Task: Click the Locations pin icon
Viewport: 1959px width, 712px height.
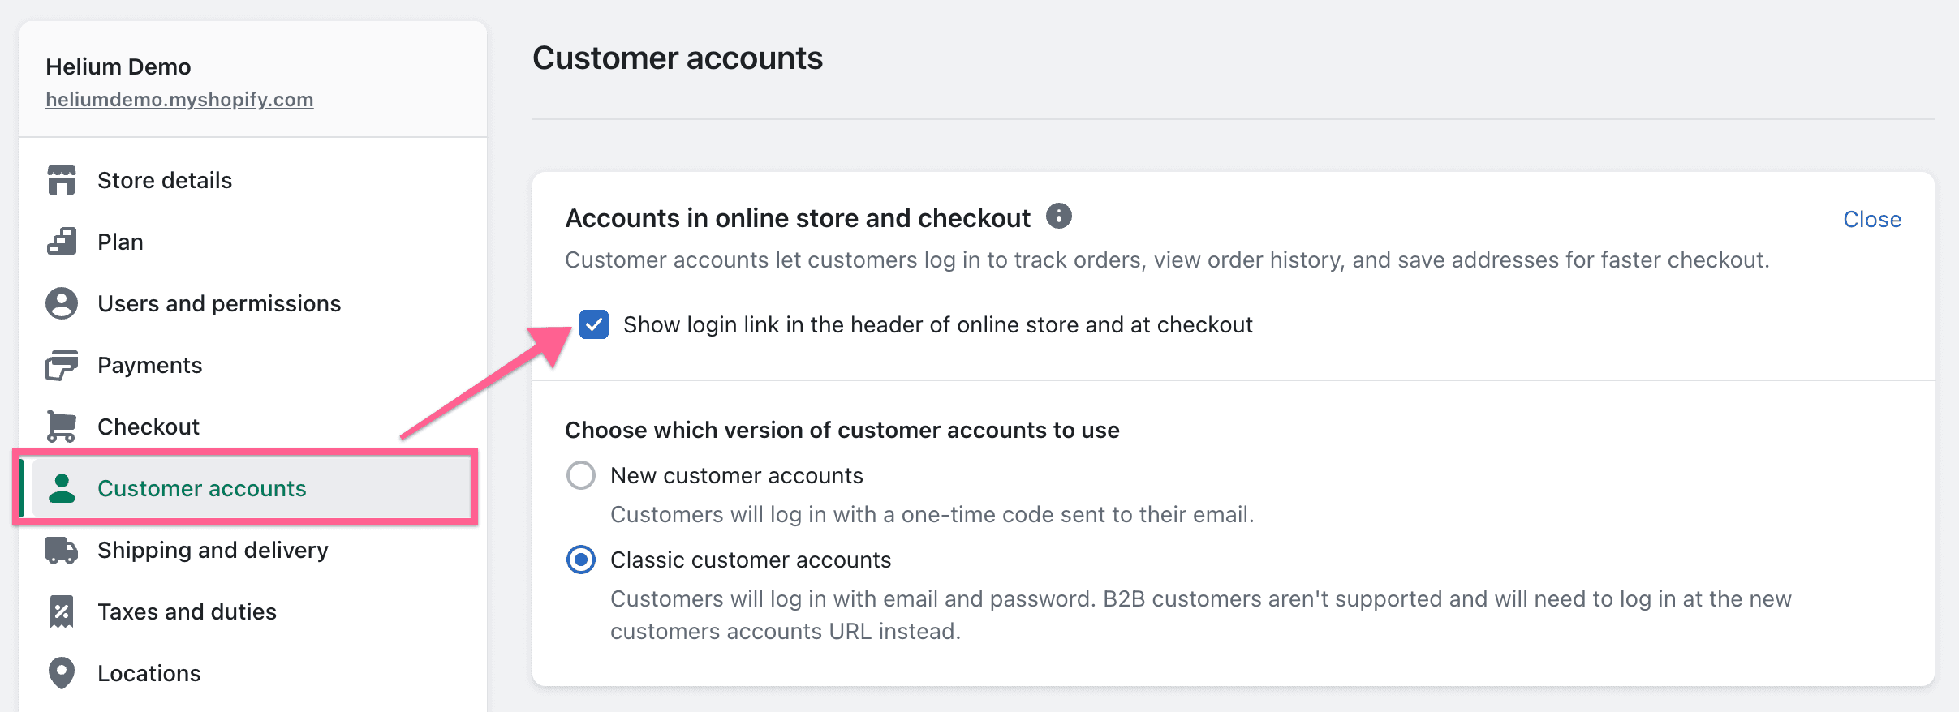Action: tap(62, 673)
